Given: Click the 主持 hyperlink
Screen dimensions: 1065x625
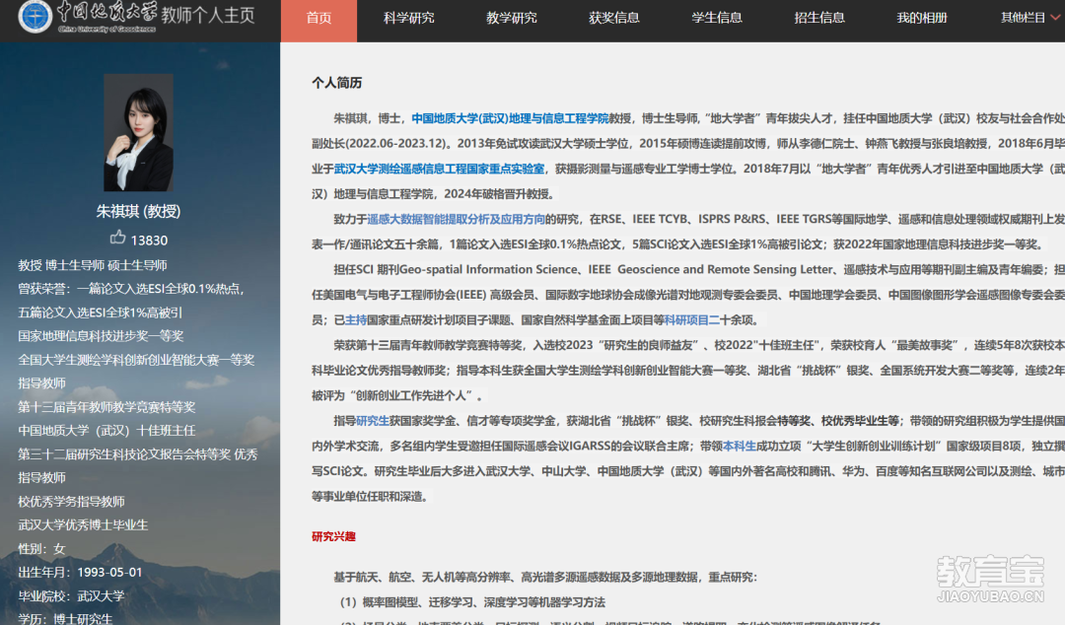Looking at the screenshot, I should click(356, 320).
